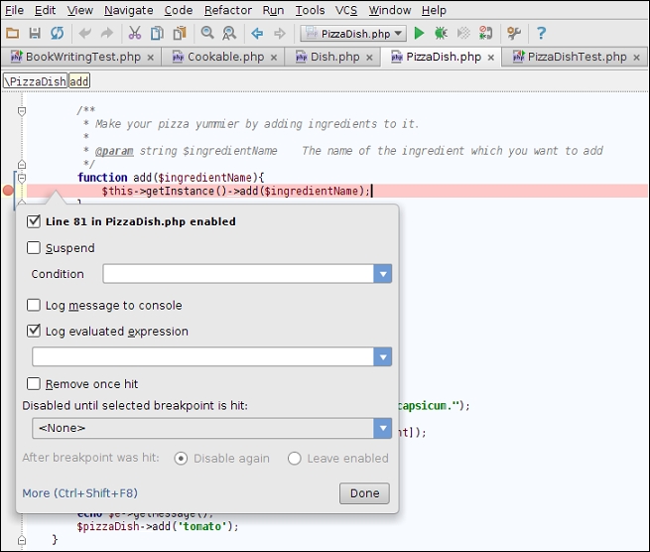Viewport: 650px width, 552px height.
Task: Click the Synchronize refresh icon
Action: (58, 33)
